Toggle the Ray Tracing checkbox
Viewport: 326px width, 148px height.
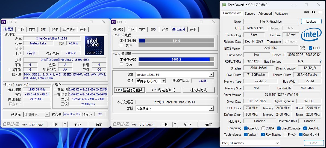click(263, 135)
